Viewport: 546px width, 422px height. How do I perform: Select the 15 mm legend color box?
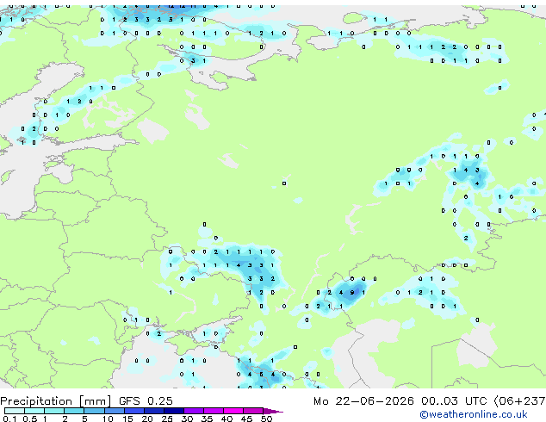[x=133, y=411]
